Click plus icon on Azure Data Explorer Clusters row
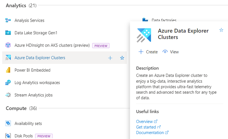The image size is (228, 139). [x=110, y=58]
